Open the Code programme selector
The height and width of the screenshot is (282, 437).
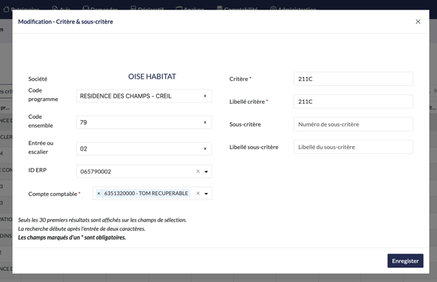point(144,97)
